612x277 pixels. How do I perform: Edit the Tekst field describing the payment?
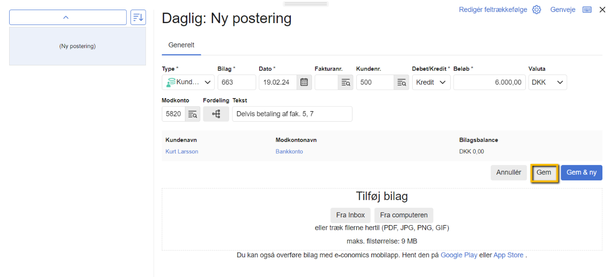(292, 114)
